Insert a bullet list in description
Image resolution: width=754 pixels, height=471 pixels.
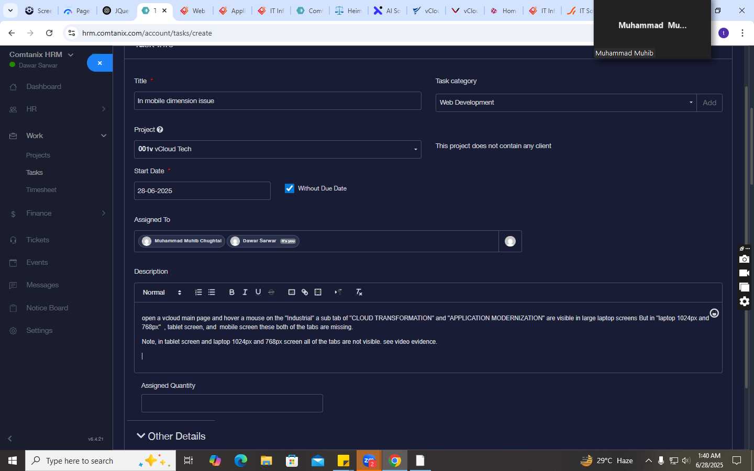[x=212, y=292]
